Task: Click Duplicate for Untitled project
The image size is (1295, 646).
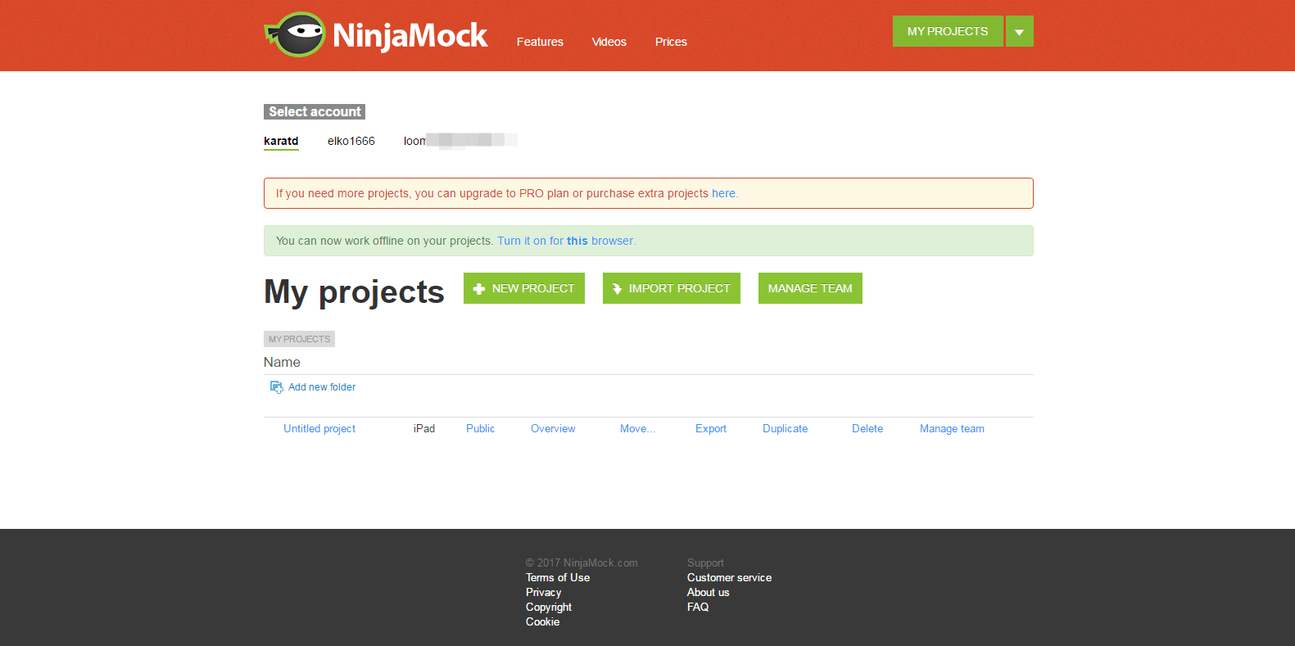Action: coord(785,429)
